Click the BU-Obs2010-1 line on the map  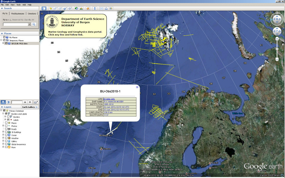(112, 131)
